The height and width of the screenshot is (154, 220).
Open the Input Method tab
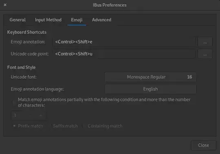click(48, 20)
